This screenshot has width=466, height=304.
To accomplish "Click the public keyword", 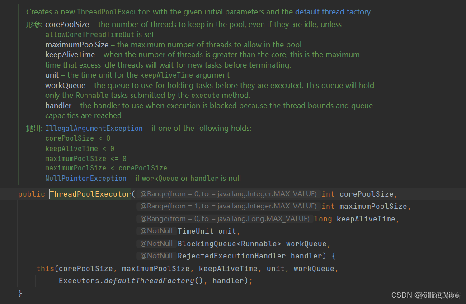I will click(31, 194).
